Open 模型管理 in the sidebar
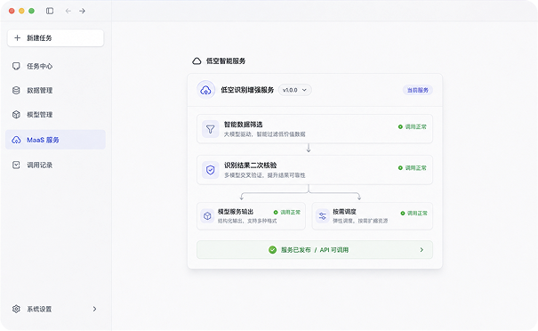This screenshot has height=331, width=538. point(56,115)
